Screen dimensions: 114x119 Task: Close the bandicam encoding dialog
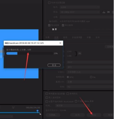[60, 43]
